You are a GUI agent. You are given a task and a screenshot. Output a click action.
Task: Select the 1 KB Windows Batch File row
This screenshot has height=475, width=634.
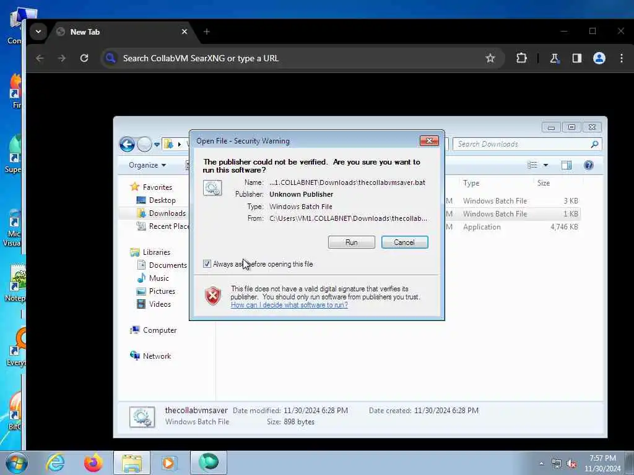(513, 213)
